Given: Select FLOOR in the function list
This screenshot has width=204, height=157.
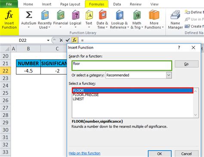Looking at the screenshot, I should point(133,91).
